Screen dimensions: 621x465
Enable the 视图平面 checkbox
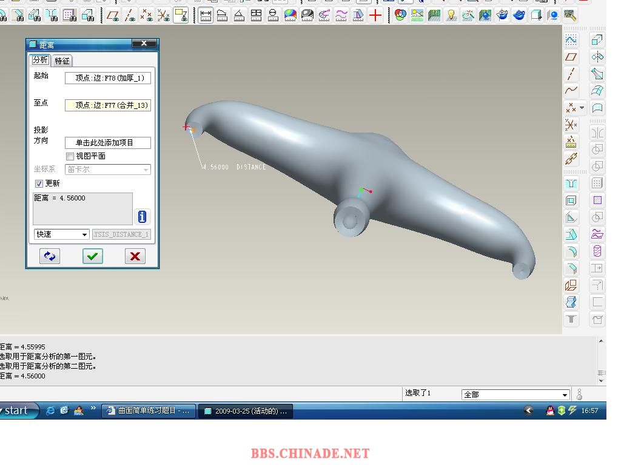[x=70, y=156]
